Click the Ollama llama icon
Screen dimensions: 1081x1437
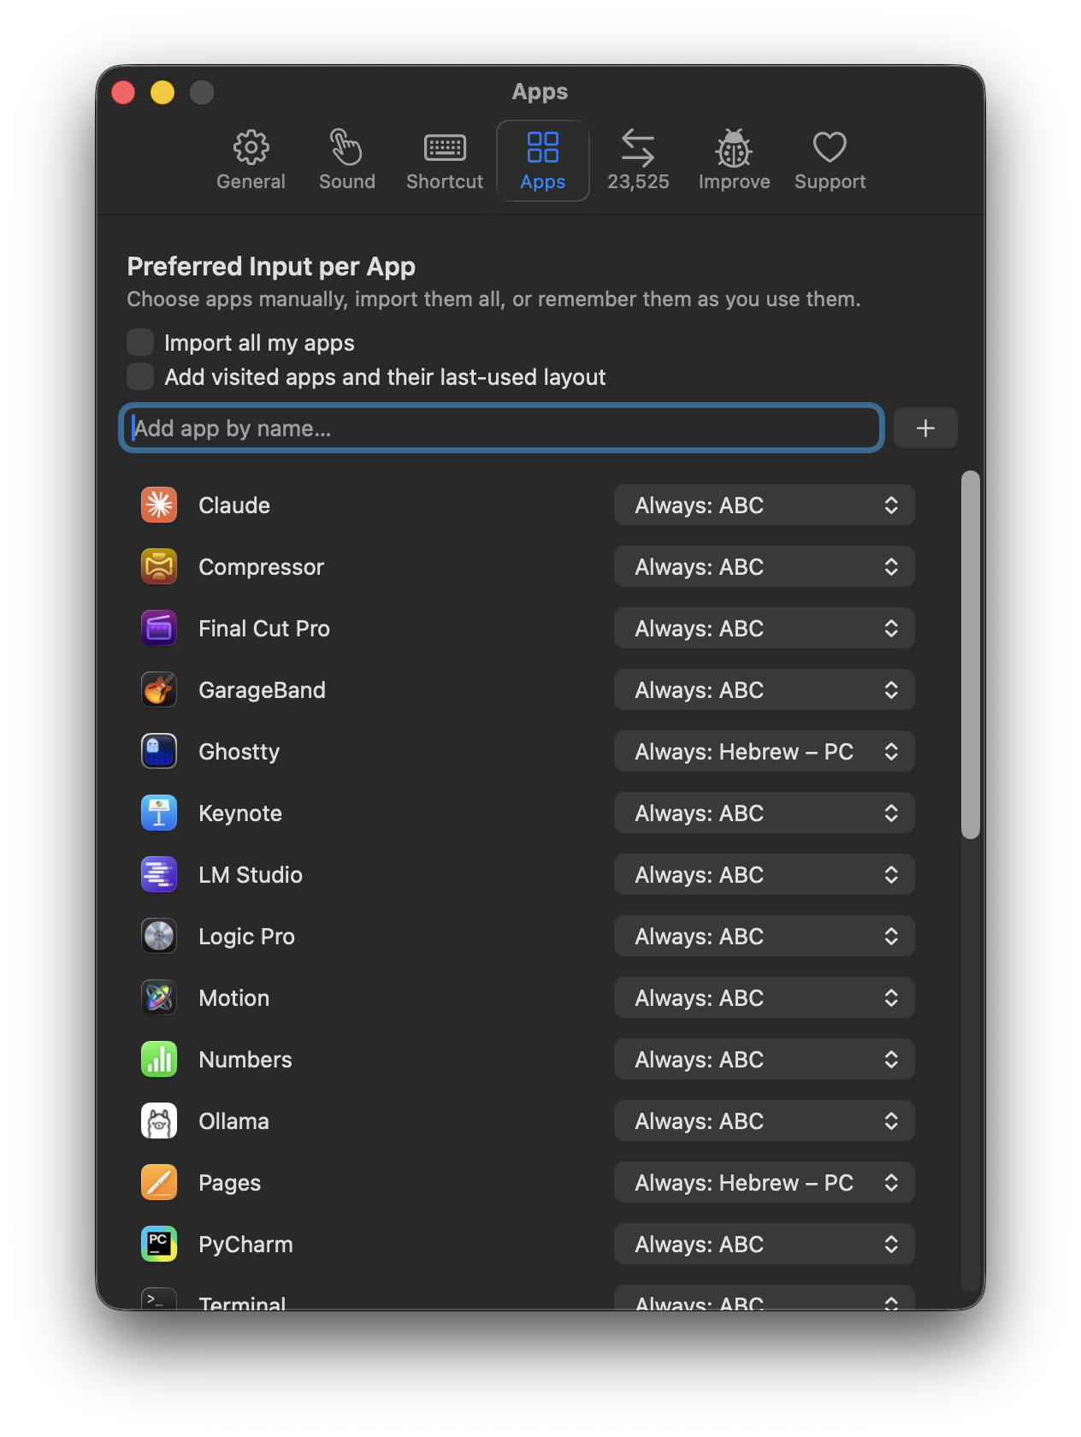(159, 1121)
